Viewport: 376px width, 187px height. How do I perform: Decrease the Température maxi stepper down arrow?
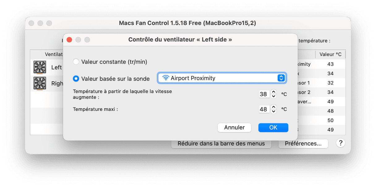(x=273, y=111)
